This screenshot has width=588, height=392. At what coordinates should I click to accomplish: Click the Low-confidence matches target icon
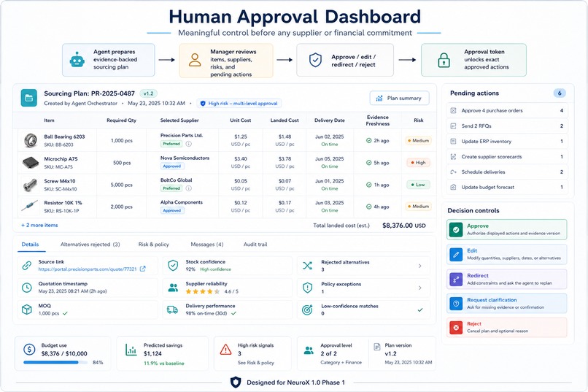[307, 310]
